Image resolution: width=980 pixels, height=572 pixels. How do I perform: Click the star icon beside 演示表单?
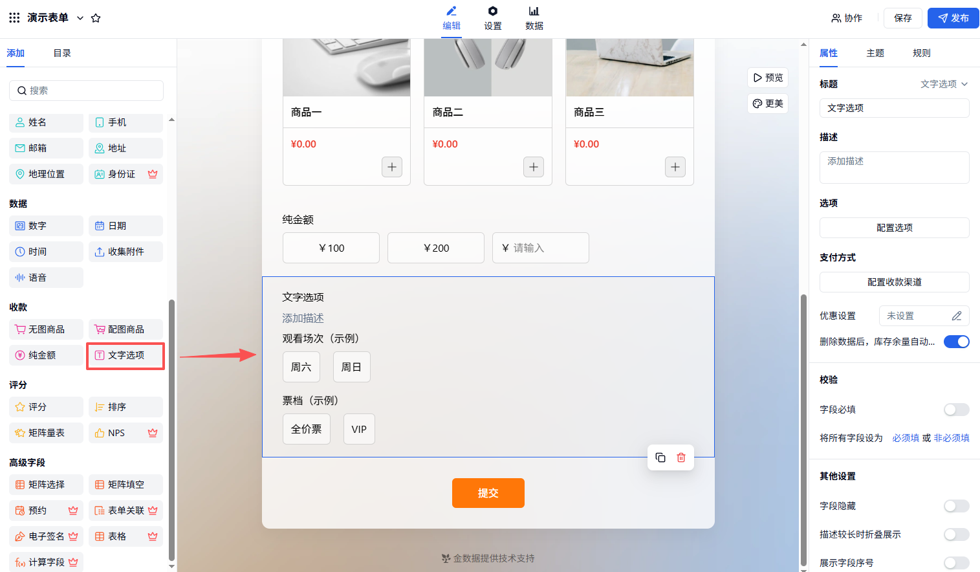[x=96, y=18]
